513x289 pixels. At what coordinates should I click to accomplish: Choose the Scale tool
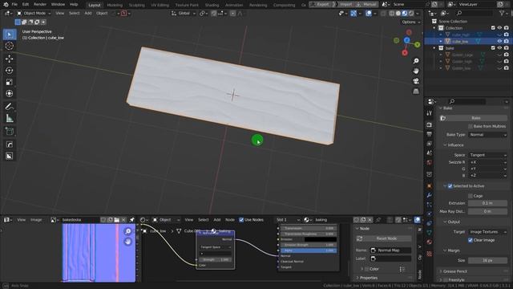point(10,82)
